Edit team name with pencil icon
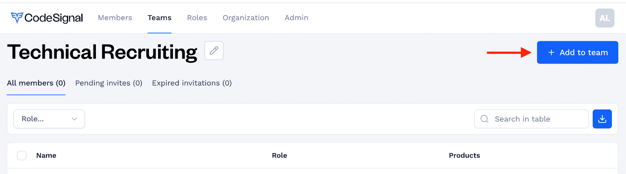The image size is (626, 174). [x=214, y=51]
